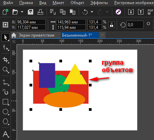The image size is (154, 140).
Task: Select the Crop tool
Action: tap(6, 60)
